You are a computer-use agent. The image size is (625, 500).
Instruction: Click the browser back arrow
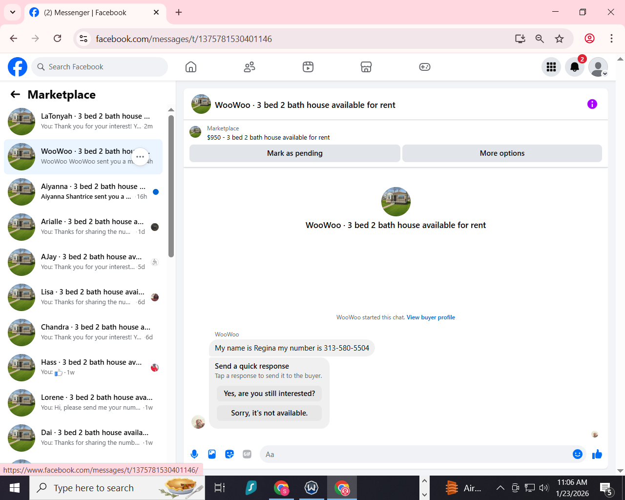pos(14,39)
